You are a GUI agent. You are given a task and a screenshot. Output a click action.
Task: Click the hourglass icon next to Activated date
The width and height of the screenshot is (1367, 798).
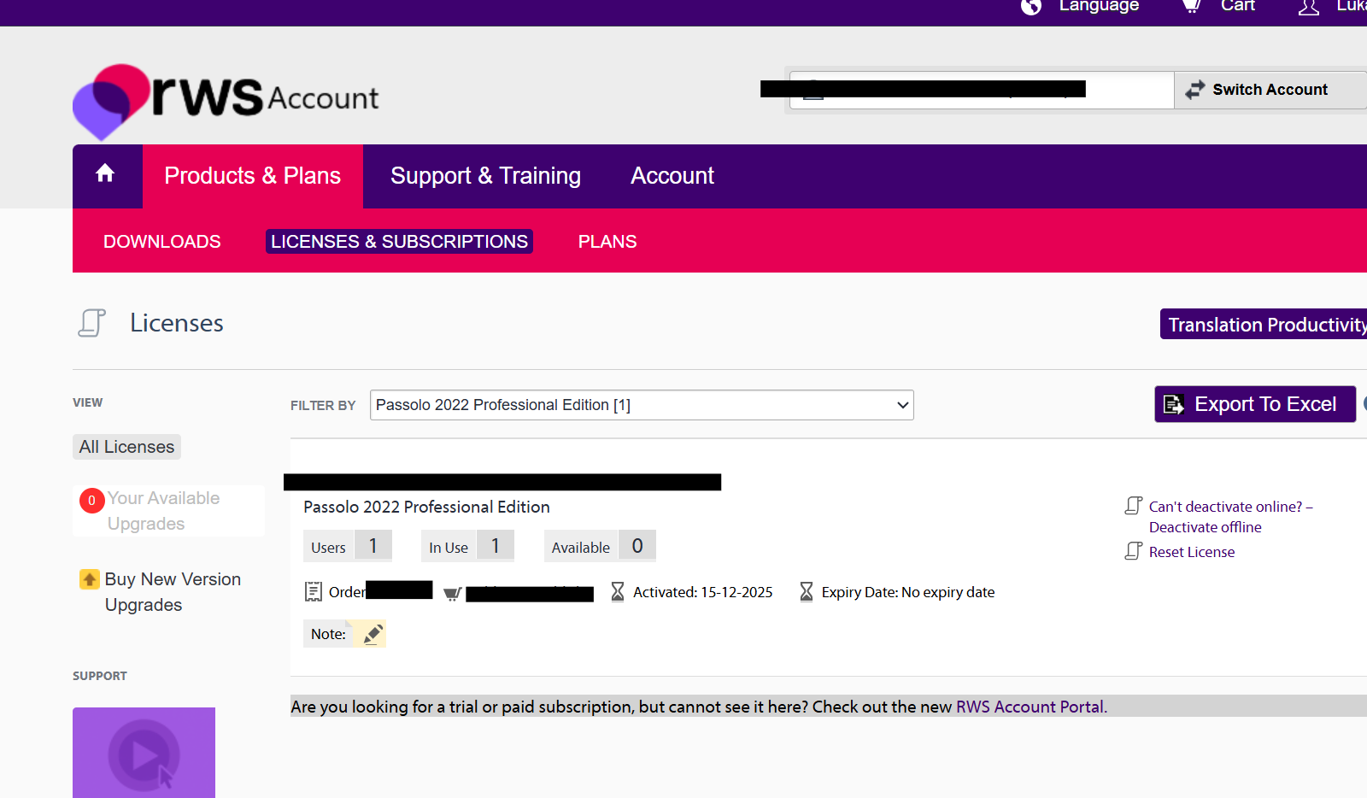click(618, 590)
